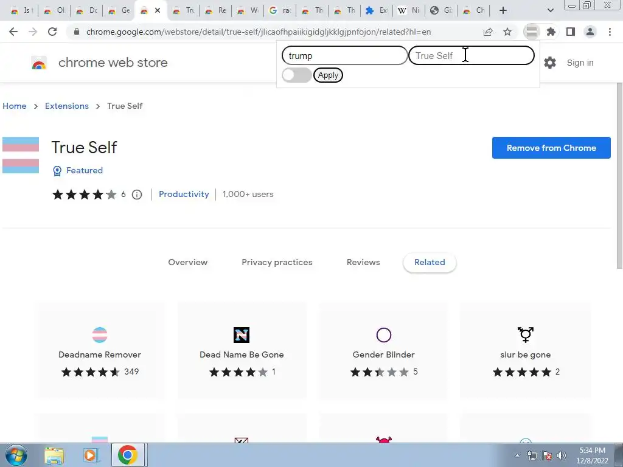Switch to the Google search browser tab
623x467 pixels.
coord(280,10)
